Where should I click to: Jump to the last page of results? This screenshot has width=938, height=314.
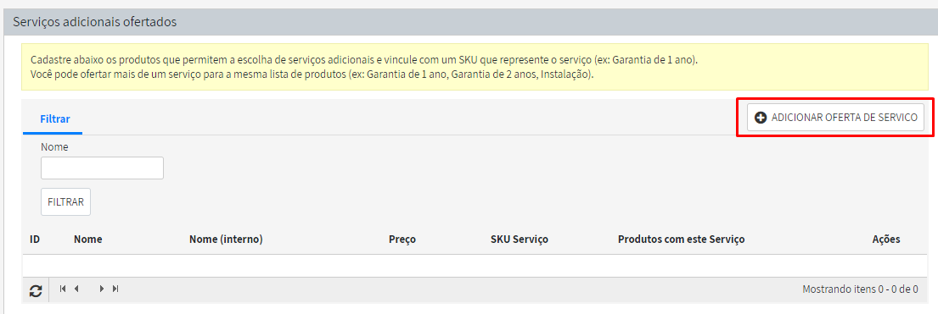coord(115,289)
